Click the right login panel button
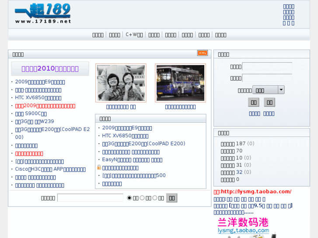The width and height of the screenshot is (318, 238). [x=269, y=102]
